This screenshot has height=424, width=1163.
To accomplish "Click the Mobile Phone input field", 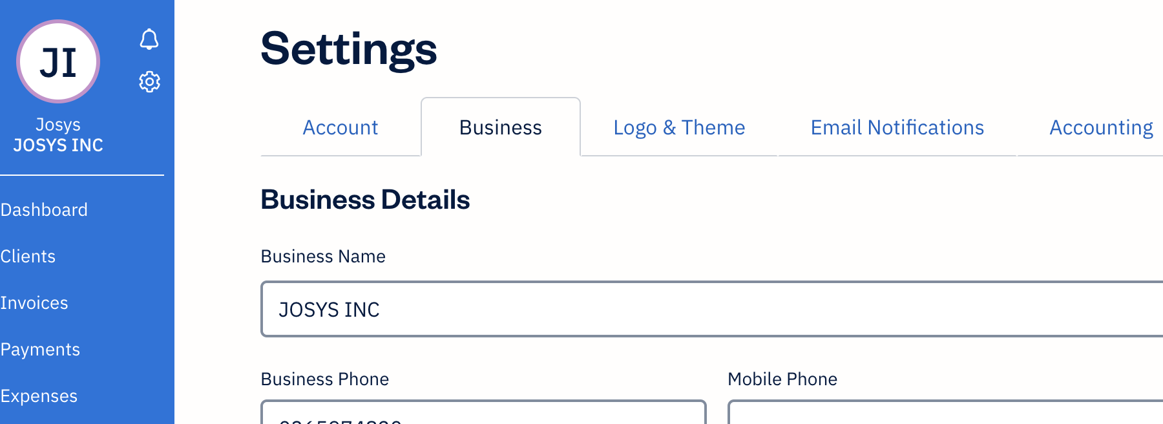I will click(x=943, y=414).
